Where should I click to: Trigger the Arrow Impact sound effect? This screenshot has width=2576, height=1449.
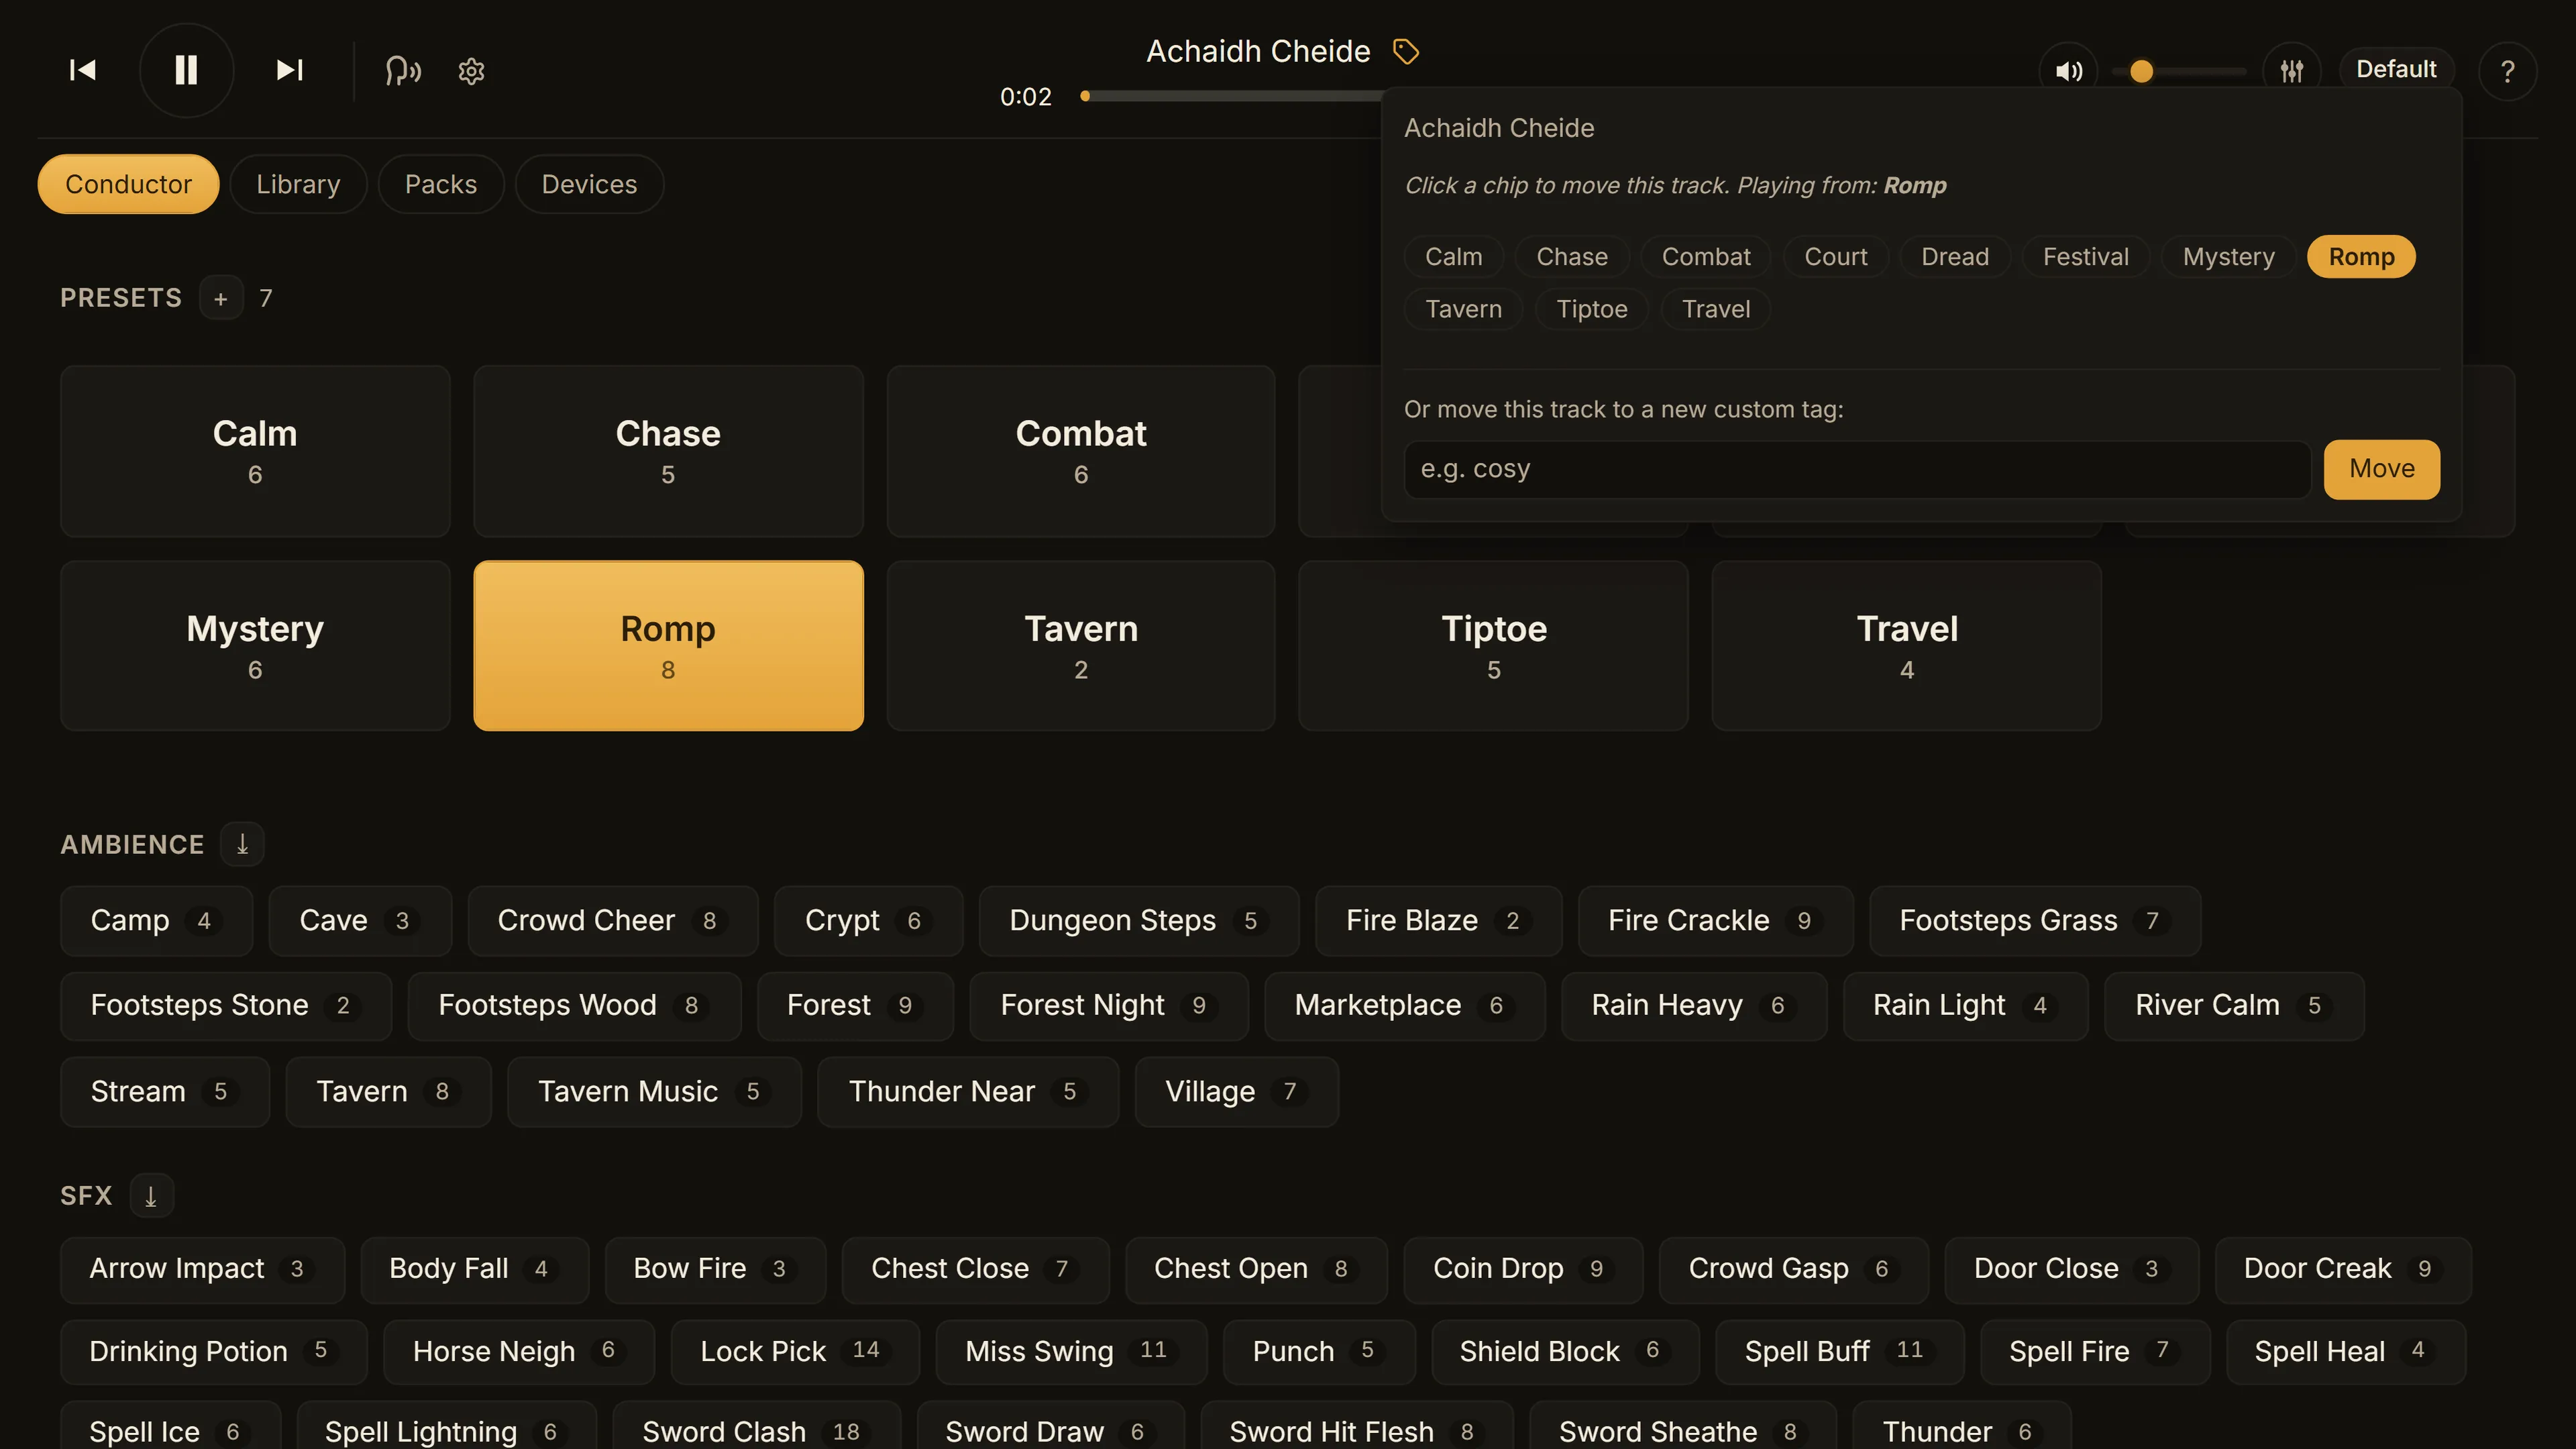[202, 1269]
